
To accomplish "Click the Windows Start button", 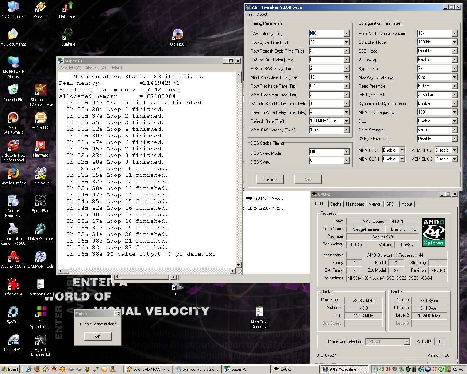I will coord(10,369).
